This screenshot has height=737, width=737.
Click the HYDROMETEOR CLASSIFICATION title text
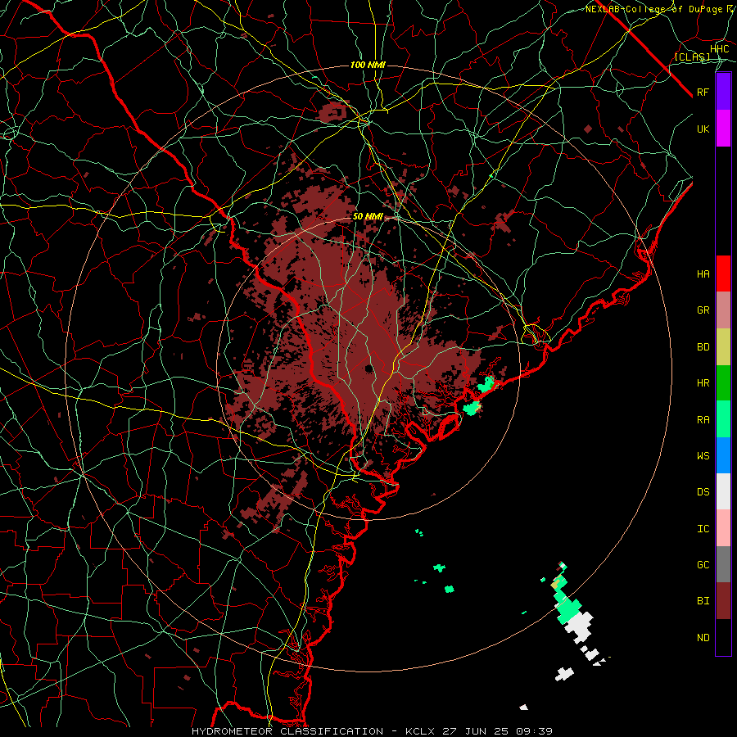[287, 731]
